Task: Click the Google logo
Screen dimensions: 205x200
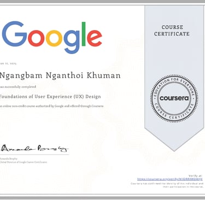Action: pyautogui.click(x=52, y=38)
